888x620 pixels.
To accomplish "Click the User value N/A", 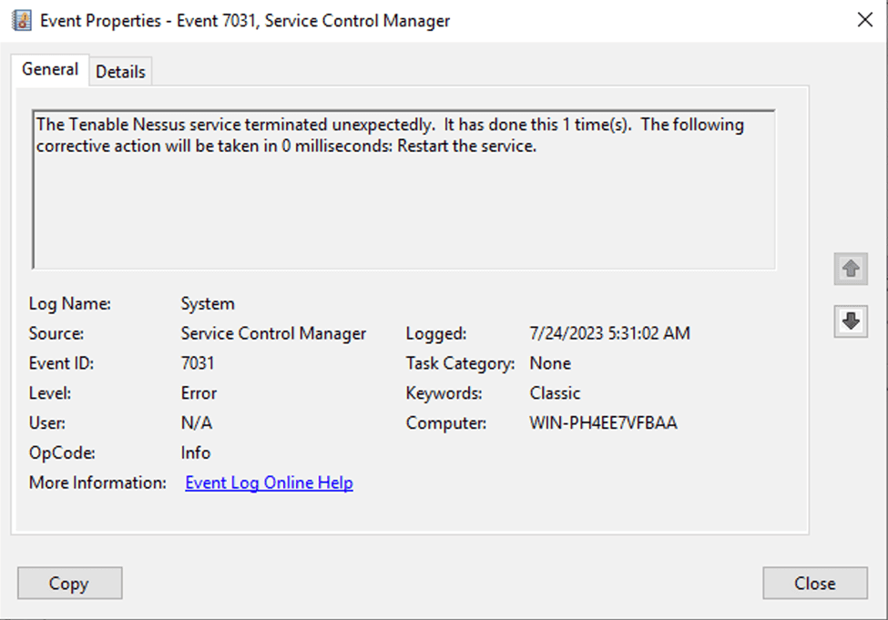I will coord(197,423).
